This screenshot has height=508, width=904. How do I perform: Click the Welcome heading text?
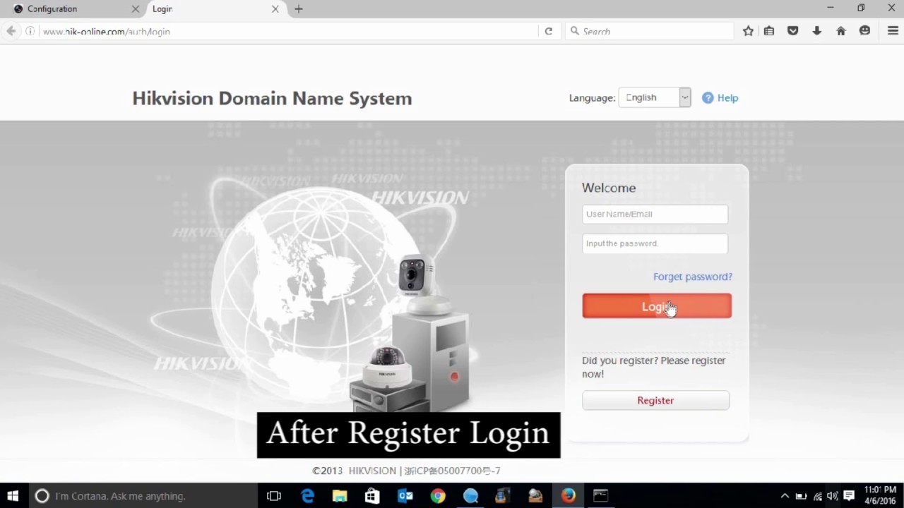pos(609,188)
